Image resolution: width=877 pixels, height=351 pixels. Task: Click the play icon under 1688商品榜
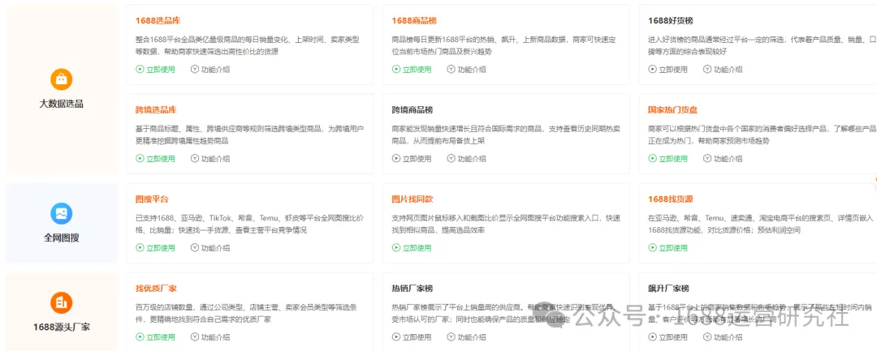pos(396,70)
